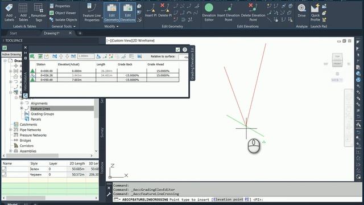Select feature line row with style Червен
This screenshot has width=364, height=205.
pyautogui.click(x=50, y=174)
